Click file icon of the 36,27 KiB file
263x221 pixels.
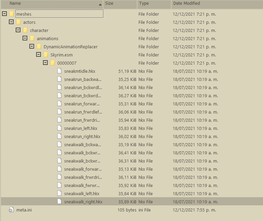click(x=59, y=96)
